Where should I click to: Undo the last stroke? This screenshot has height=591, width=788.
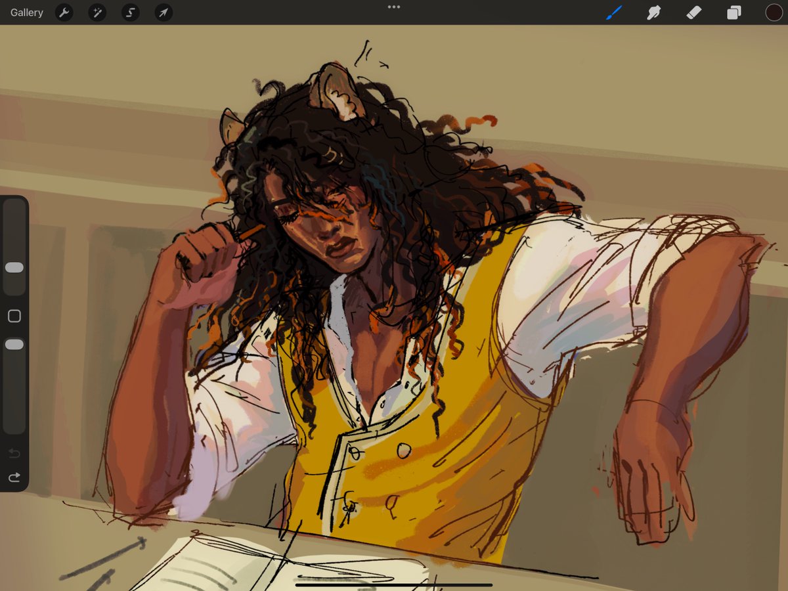tap(14, 454)
